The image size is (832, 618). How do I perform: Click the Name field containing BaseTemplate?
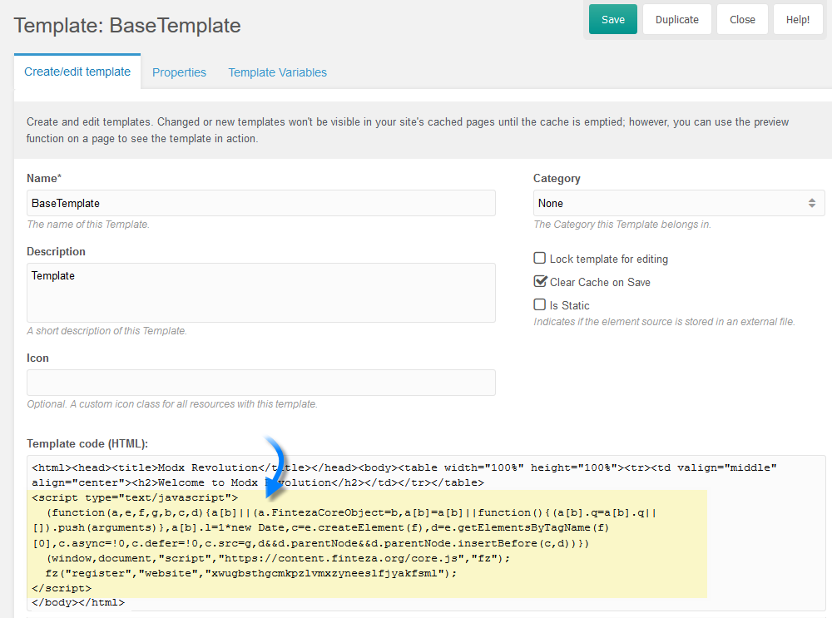260,203
